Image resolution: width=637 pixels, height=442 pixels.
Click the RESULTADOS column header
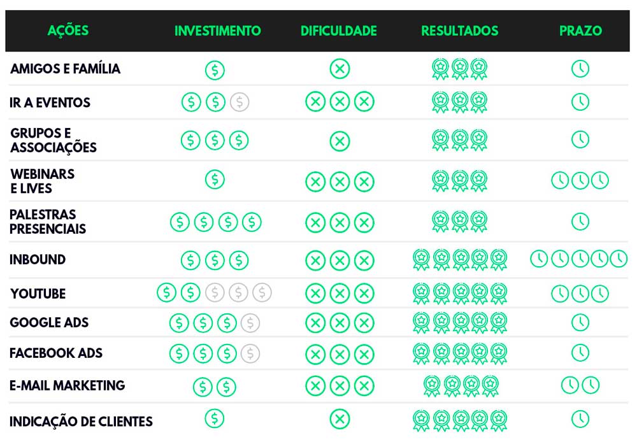[459, 31]
